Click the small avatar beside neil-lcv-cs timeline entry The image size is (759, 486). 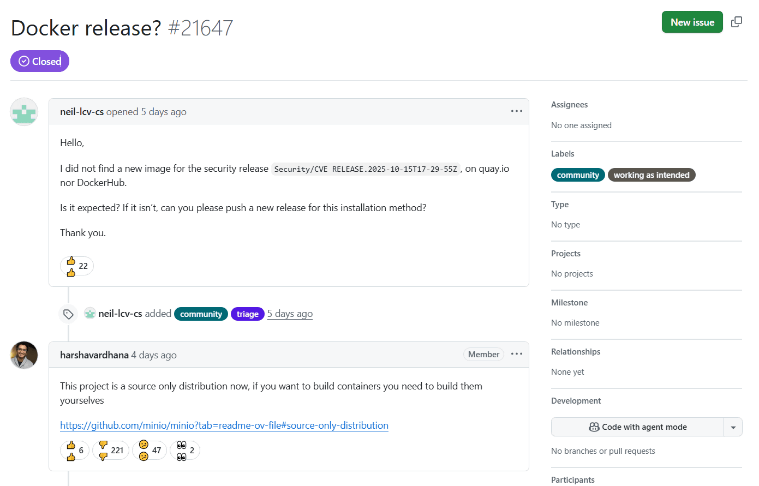(89, 313)
